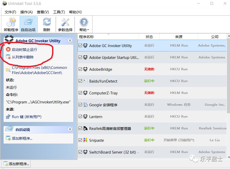The width and height of the screenshot is (230, 169).
Task: Click the Realtek audio manager speaker icon
Action: pyautogui.click(x=85, y=128)
